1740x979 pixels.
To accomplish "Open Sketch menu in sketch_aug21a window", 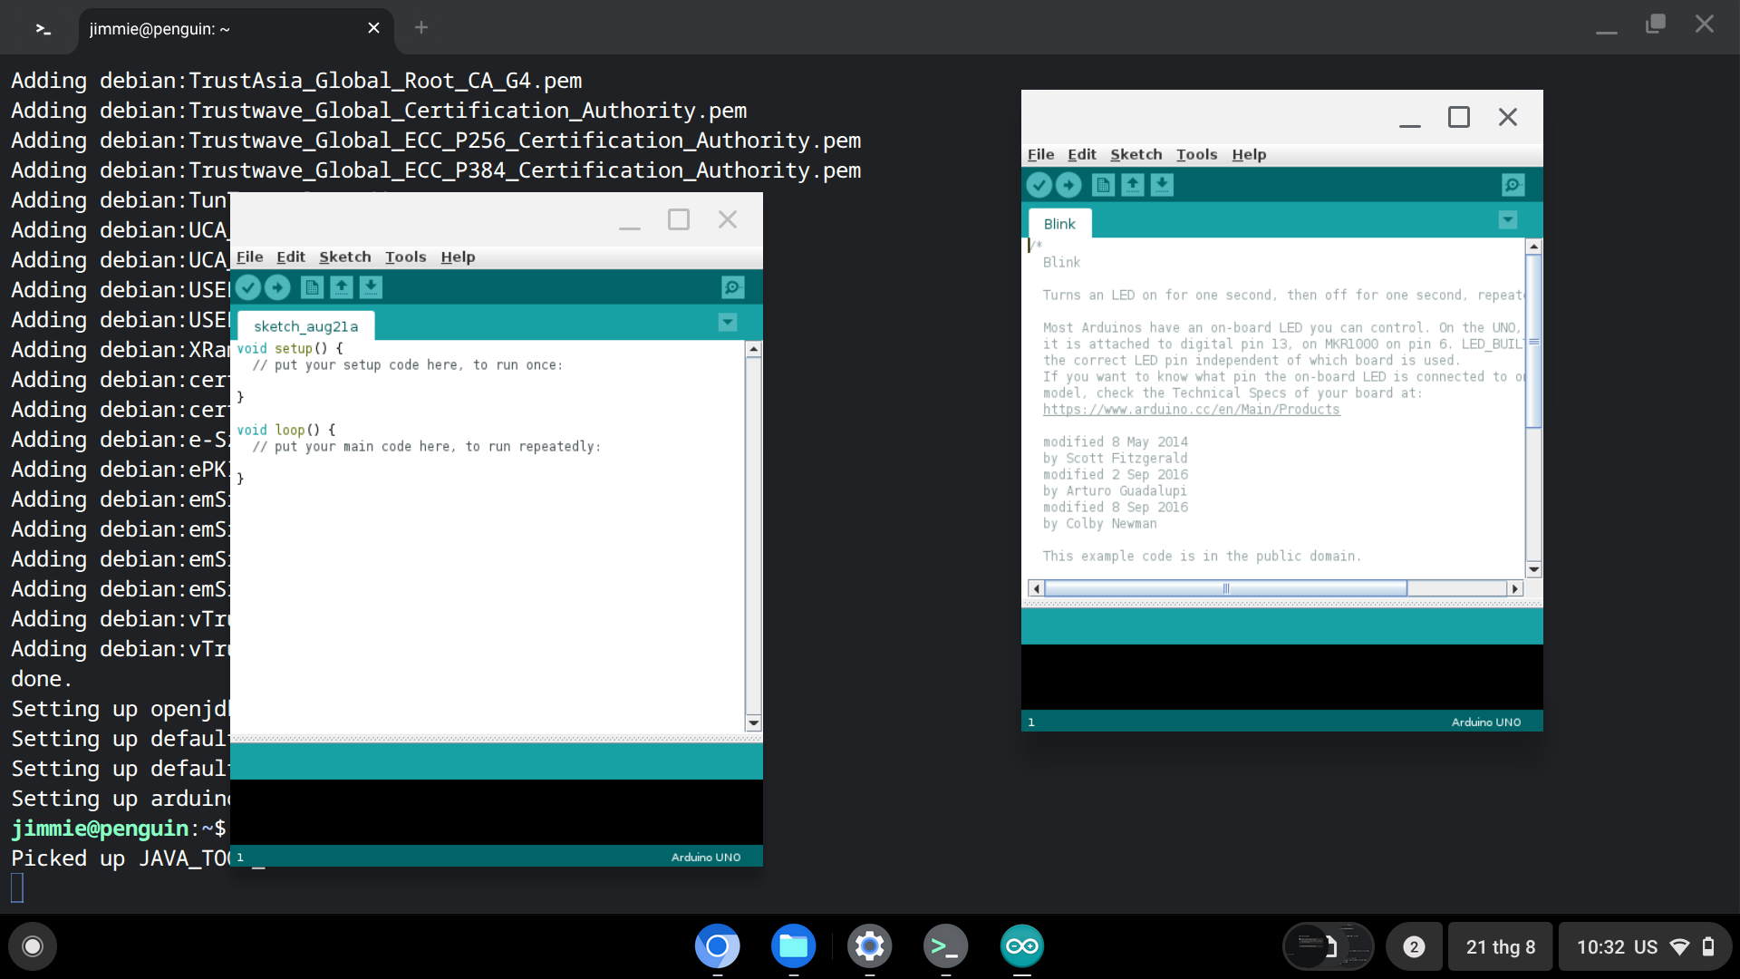I will tap(345, 257).
